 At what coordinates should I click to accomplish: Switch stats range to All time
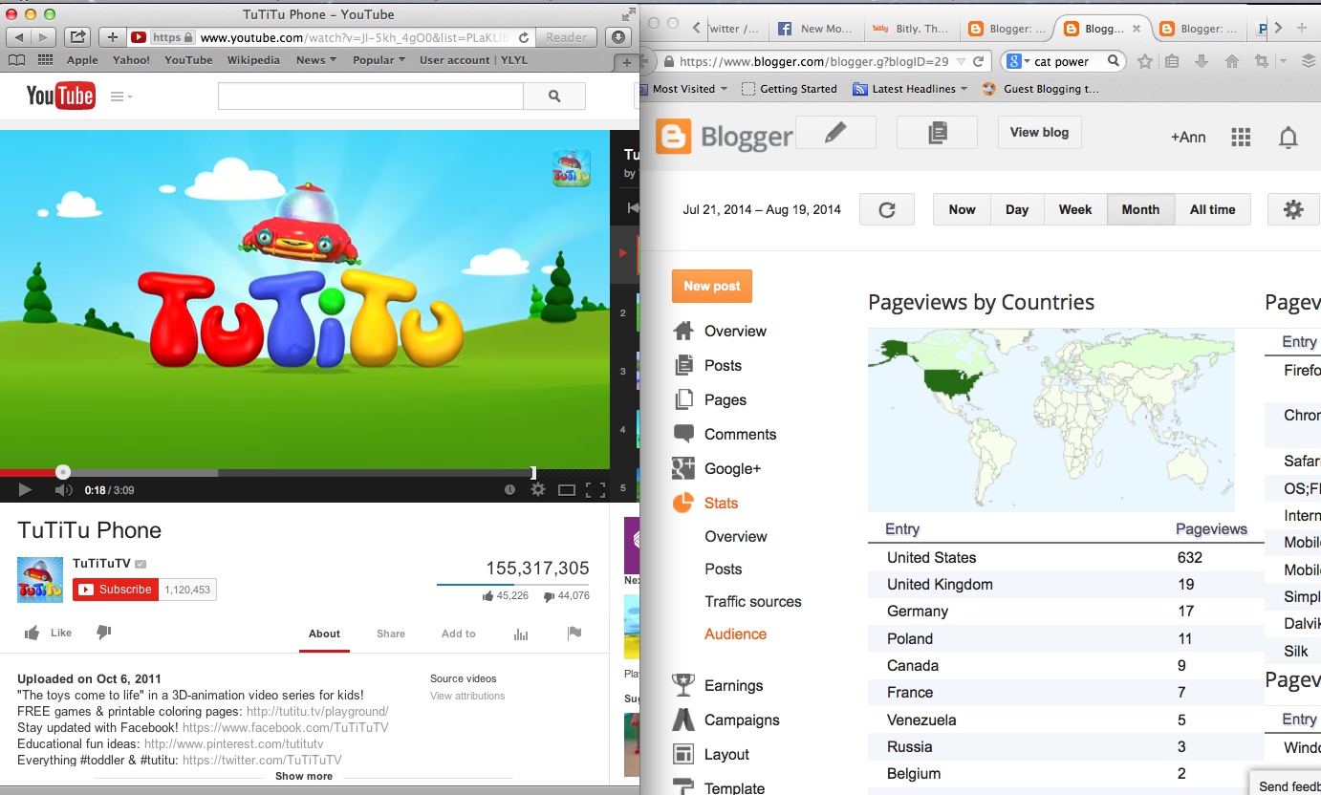click(x=1212, y=209)
